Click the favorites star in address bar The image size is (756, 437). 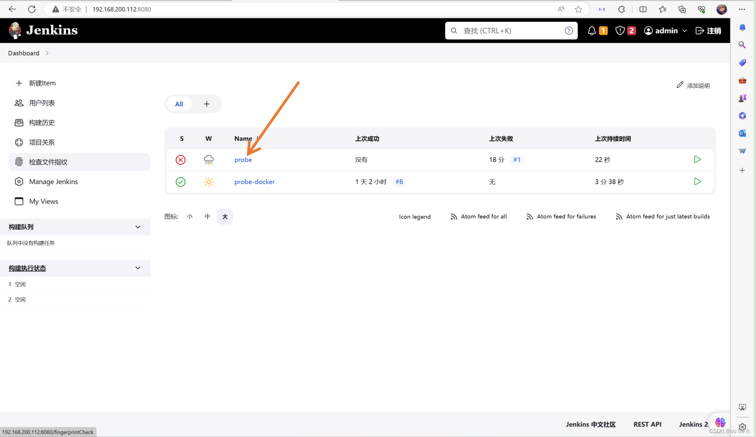click(x=578, y=9)
